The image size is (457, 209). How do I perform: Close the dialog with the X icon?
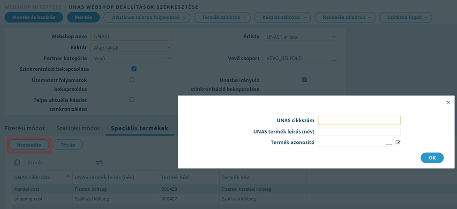[x=448, y=102]
